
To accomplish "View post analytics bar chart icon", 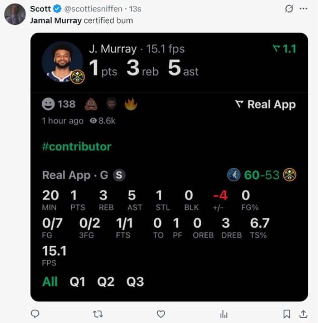I will coord(224,314).
